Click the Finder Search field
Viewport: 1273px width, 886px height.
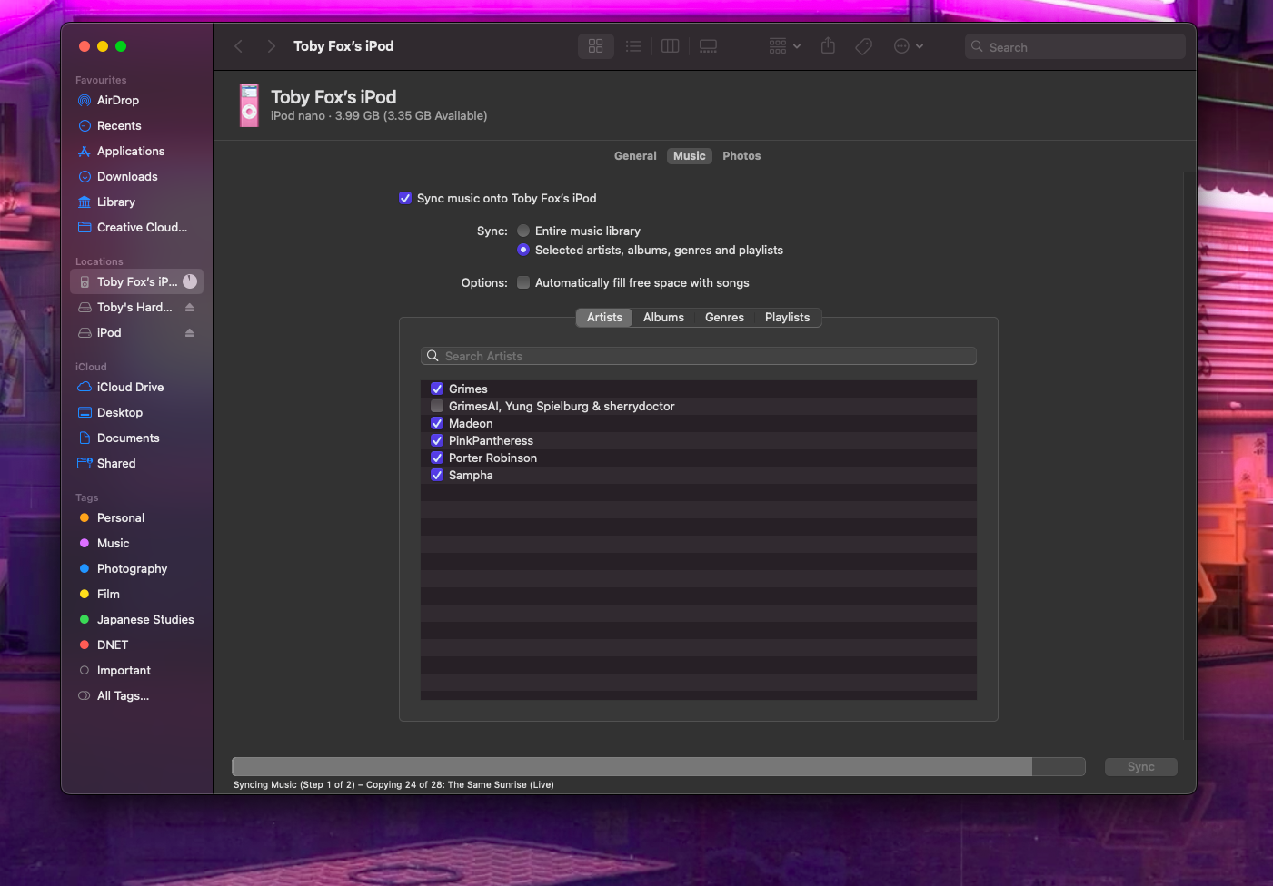coord(1075,46)
